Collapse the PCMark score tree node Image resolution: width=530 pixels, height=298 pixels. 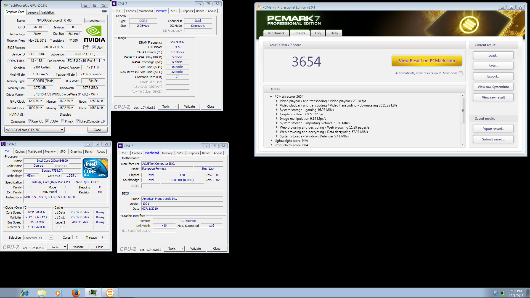[271, 97]
